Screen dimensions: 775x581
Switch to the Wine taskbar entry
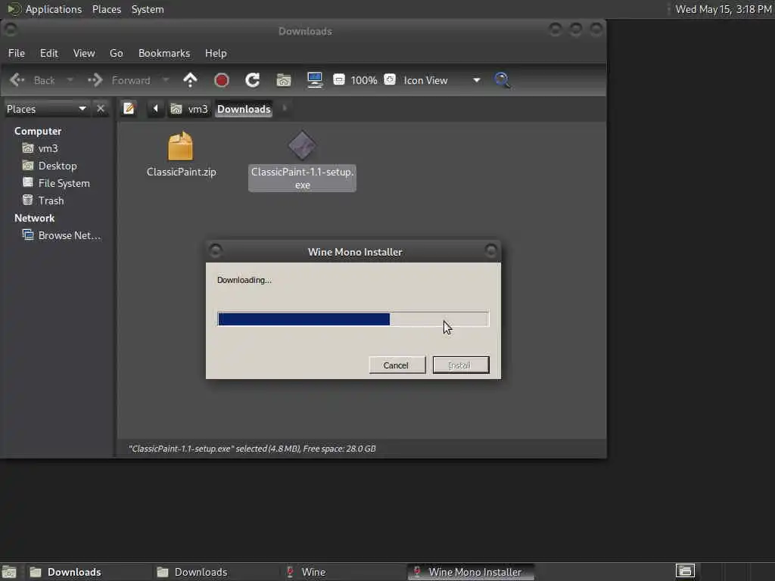pyautogui.click(x=343, y=572)
